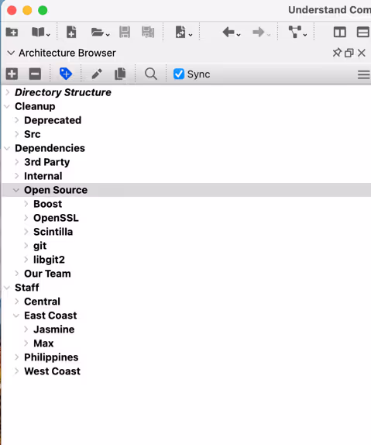
Task: Select the Our Team tree row
Action: [186, 274]
